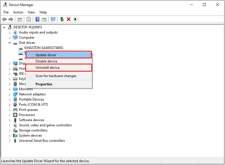Viewport: 225px width, 165px height.
Task: Click the Keyboards category icon
Action: point(15,78)
